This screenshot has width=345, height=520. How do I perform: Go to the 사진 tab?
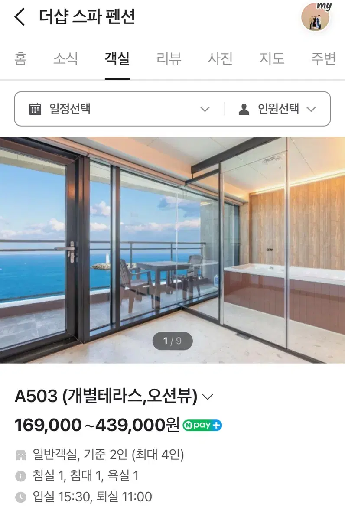[220, 58]
